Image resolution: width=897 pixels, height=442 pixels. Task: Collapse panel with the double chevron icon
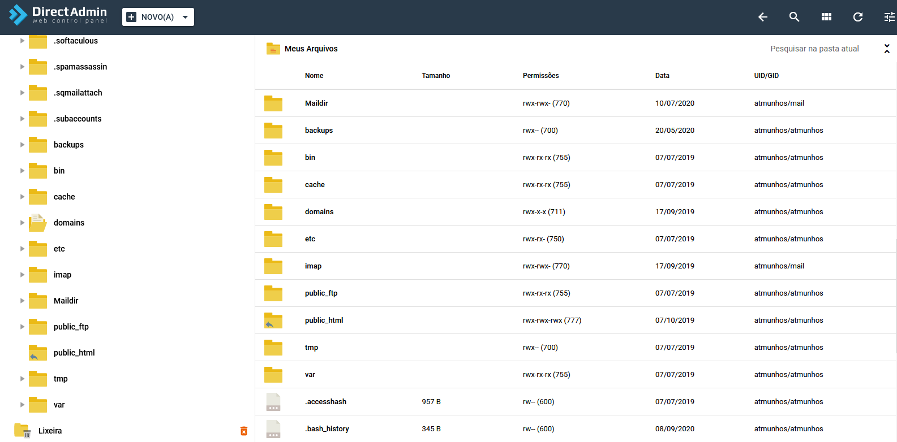click(887, 49)
